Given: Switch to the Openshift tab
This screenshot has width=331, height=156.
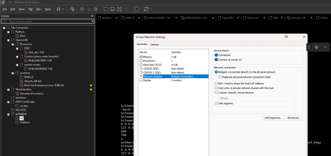Looking at the screenshot, I should pyautogui.click(x=227, y=18).
